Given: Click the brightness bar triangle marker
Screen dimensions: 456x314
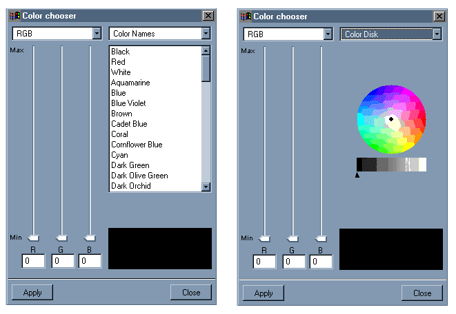Looking at the screenshot, I should point(357,175).
